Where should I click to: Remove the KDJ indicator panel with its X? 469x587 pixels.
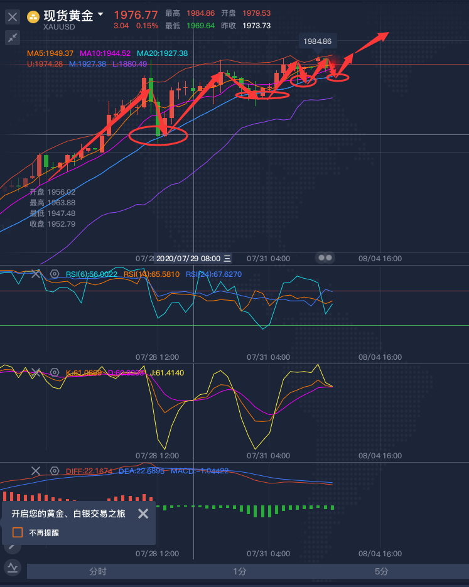click(36, 372)
